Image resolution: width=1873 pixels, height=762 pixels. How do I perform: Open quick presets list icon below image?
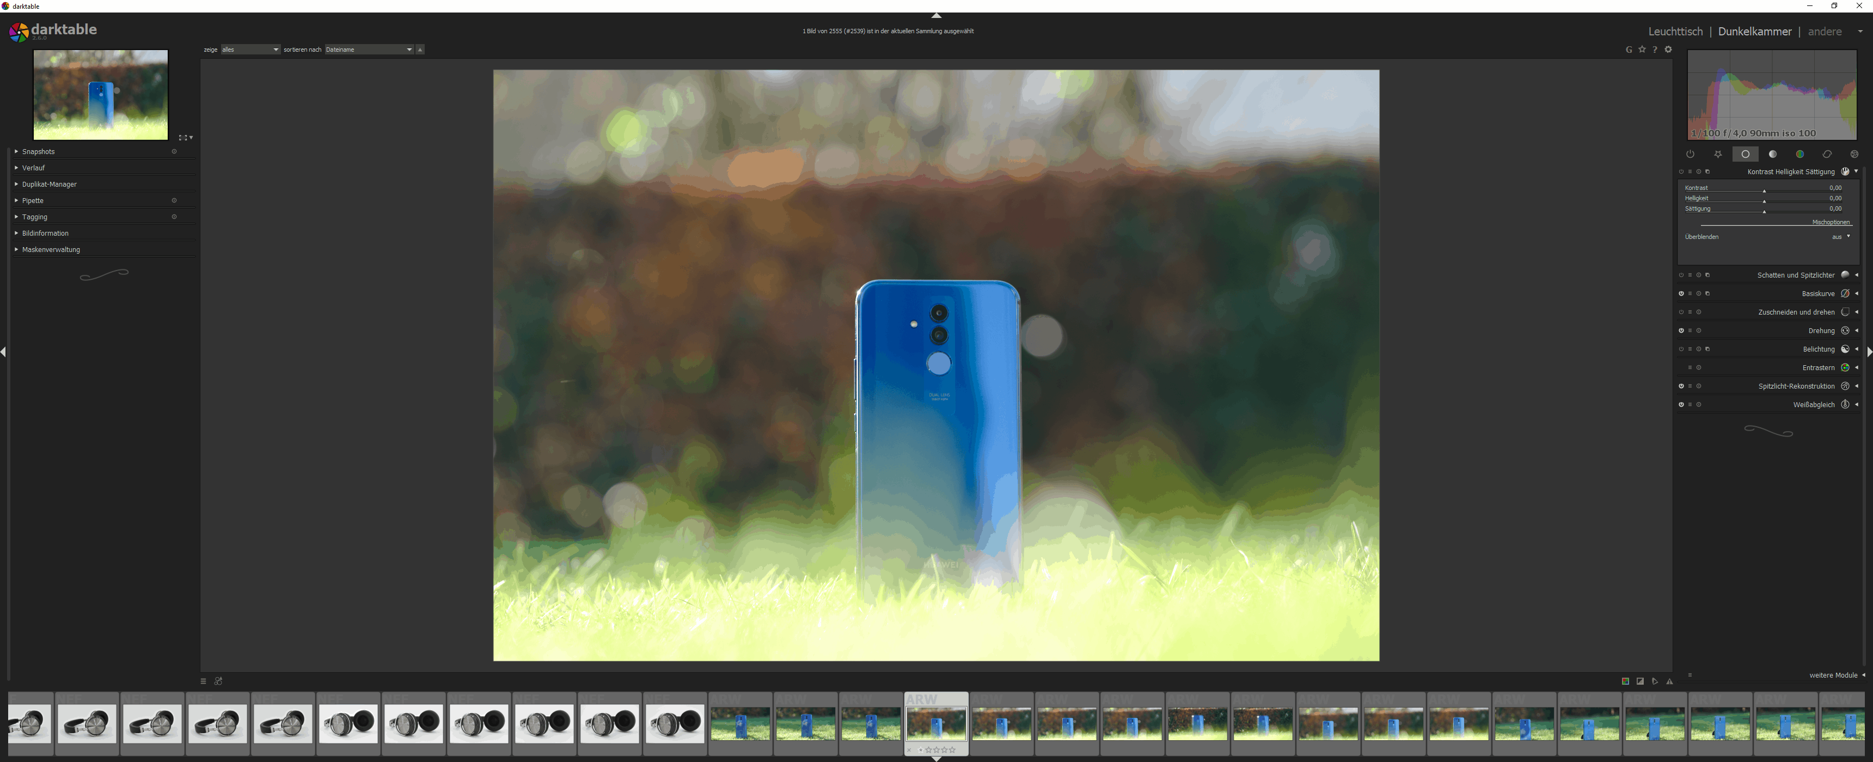[x=204, y=681]
